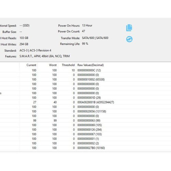Click the features value 'S.M.A.R.T., APM, 48bit LBA, NCQ, TRIM'
This screenshot has height=171, width=171.
pos(44,56)
